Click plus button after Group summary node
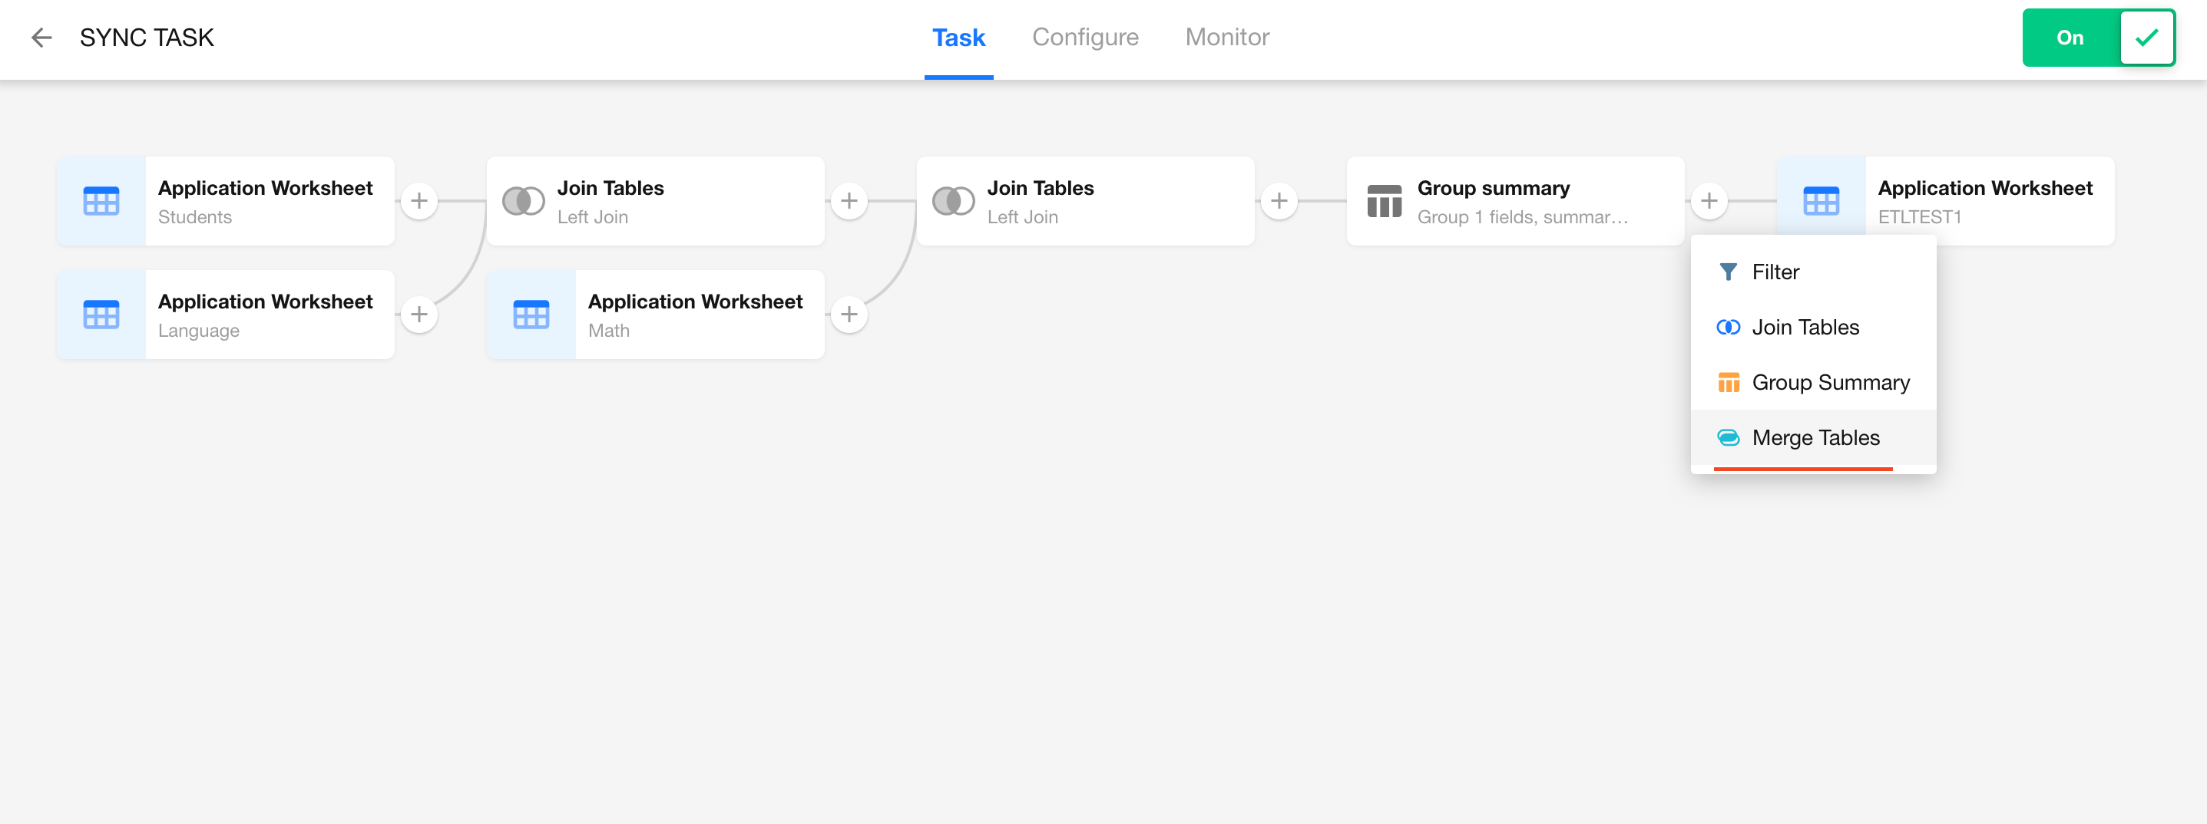Image resolution: width=2207 pixels, height=824 pixels. 1709,201
